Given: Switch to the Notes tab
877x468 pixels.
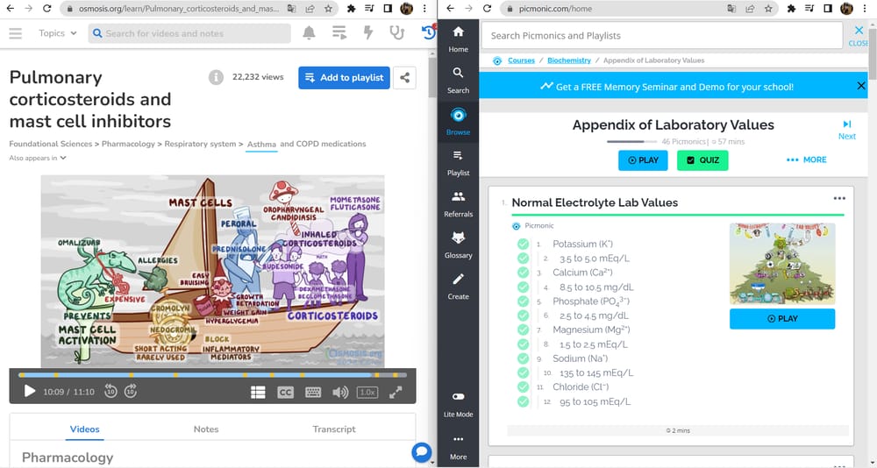Looking at the screenshot, I should coord(206,429).
